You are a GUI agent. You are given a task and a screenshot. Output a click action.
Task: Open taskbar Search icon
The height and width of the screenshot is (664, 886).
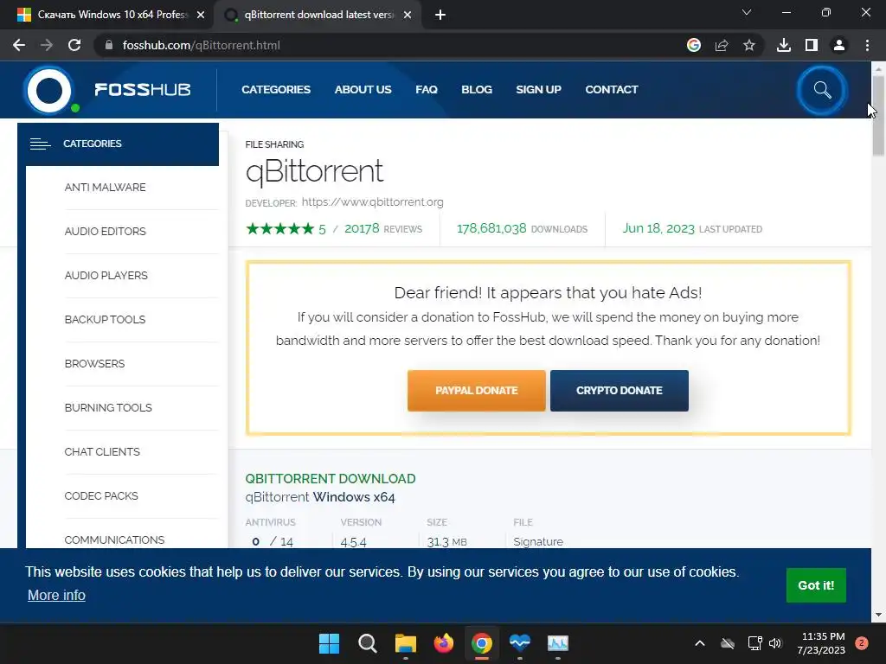(367, 643)
